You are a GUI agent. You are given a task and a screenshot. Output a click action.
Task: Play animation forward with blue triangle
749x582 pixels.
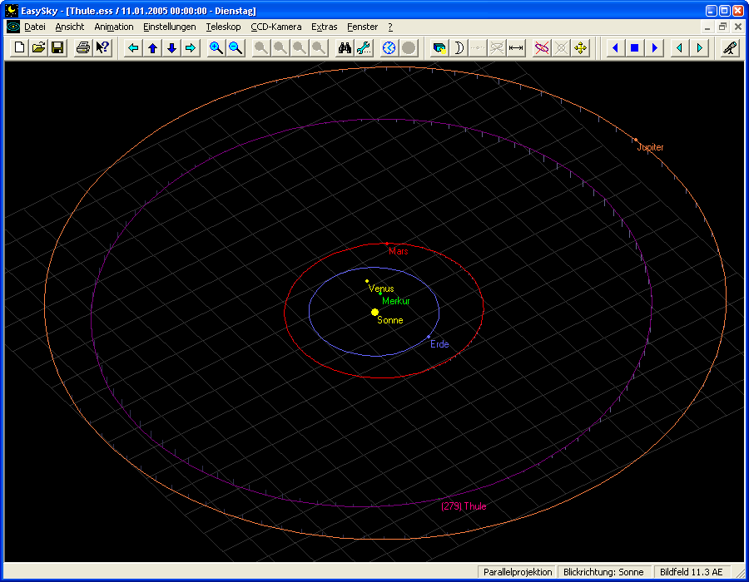click(654, 48)
